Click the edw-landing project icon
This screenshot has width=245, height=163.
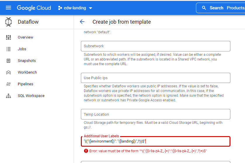click(60, 8)
